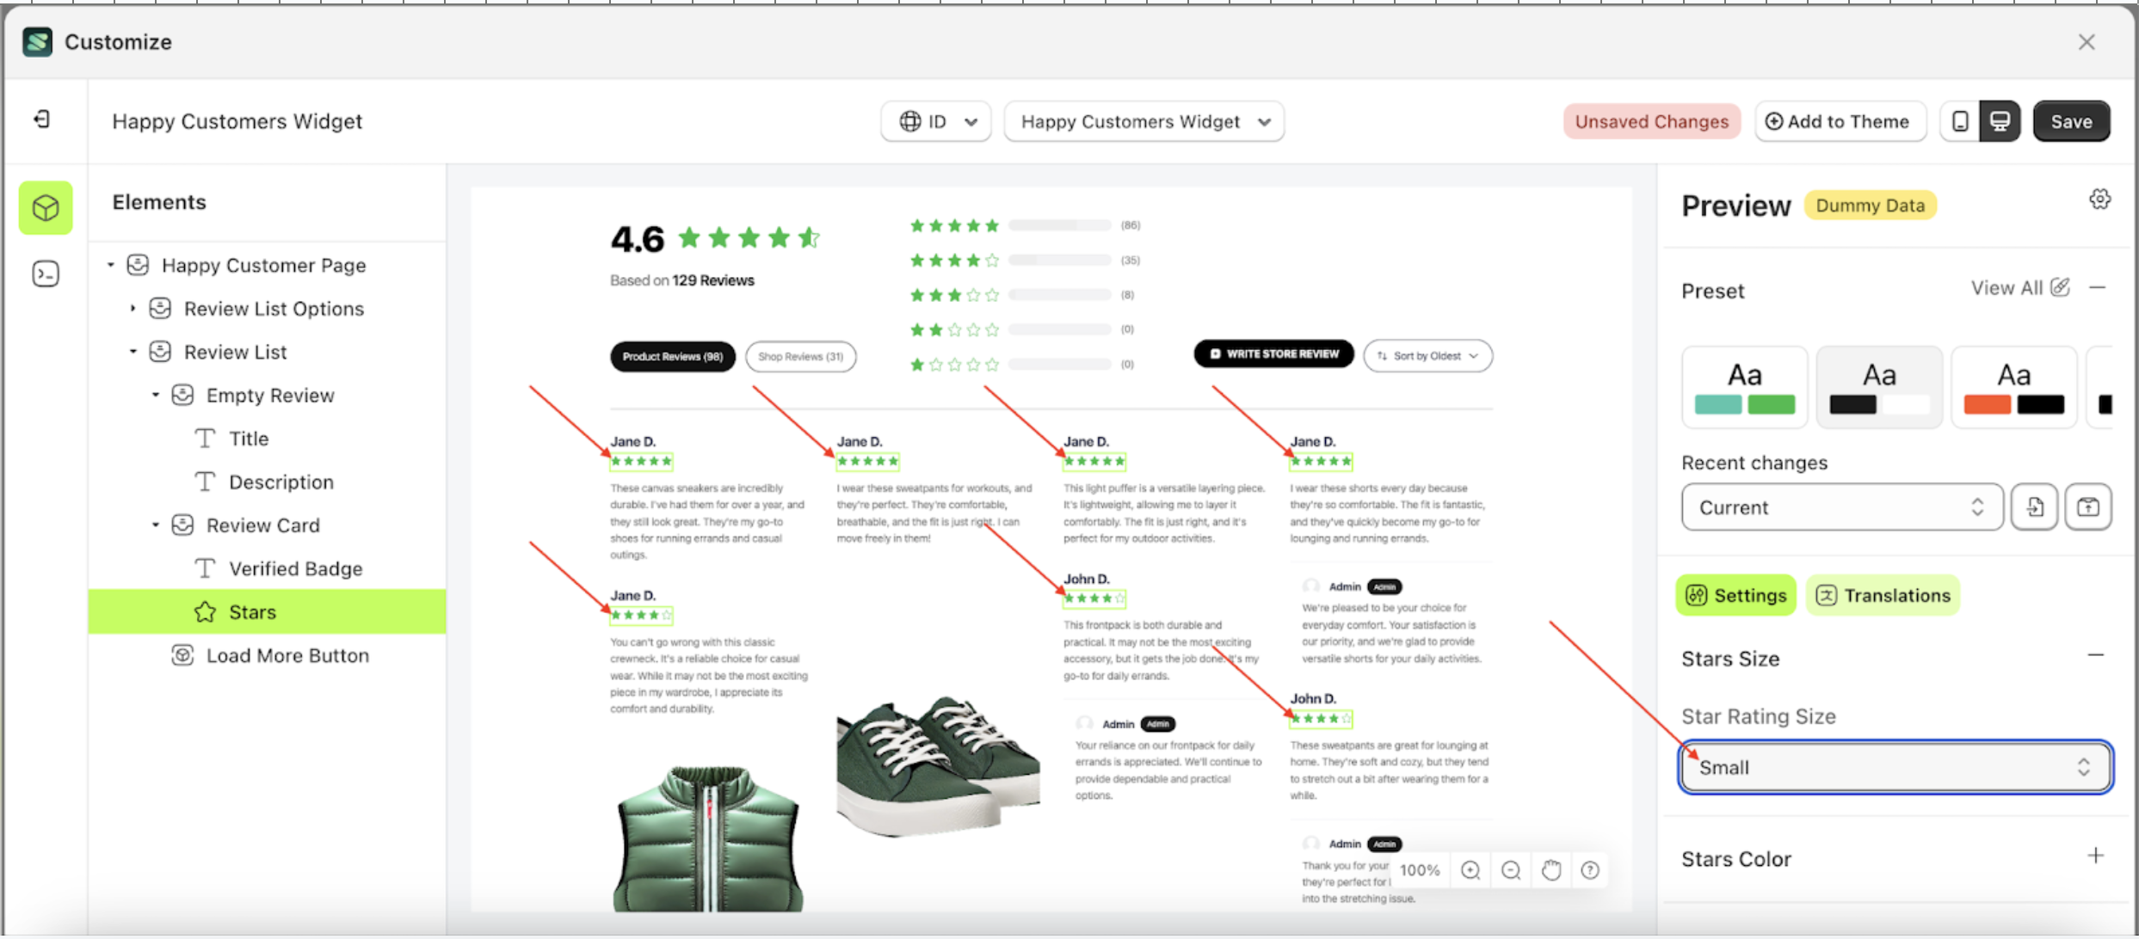The width and height of the screenshot is (2139, 939).
Task: Select Shop Reviews tab in preview
Action: (800, 356)
